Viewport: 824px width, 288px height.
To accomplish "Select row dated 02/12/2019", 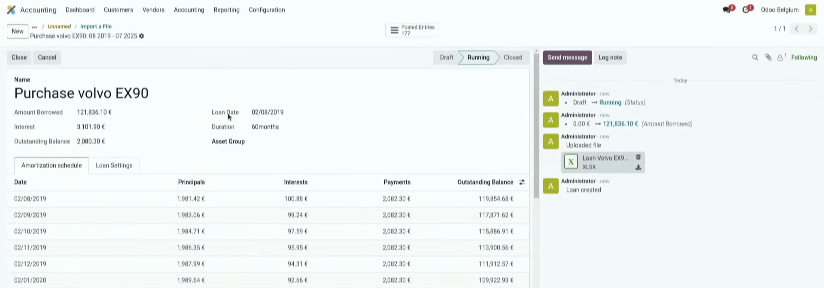I will tap(268, 264).
